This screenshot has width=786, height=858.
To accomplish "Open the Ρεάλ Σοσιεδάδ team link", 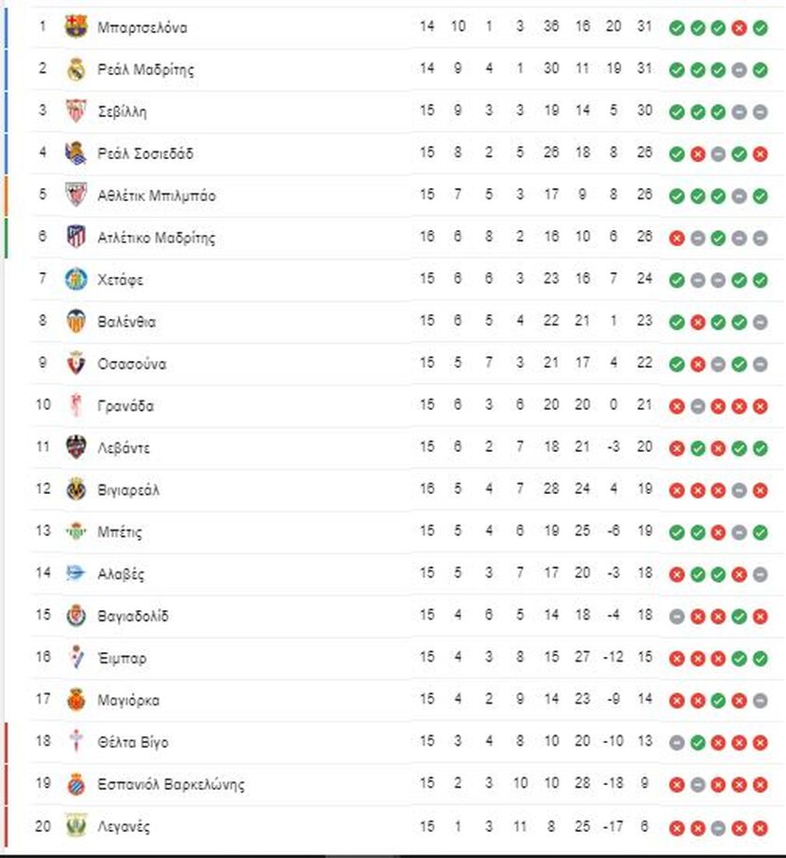I will pos(145,153).
